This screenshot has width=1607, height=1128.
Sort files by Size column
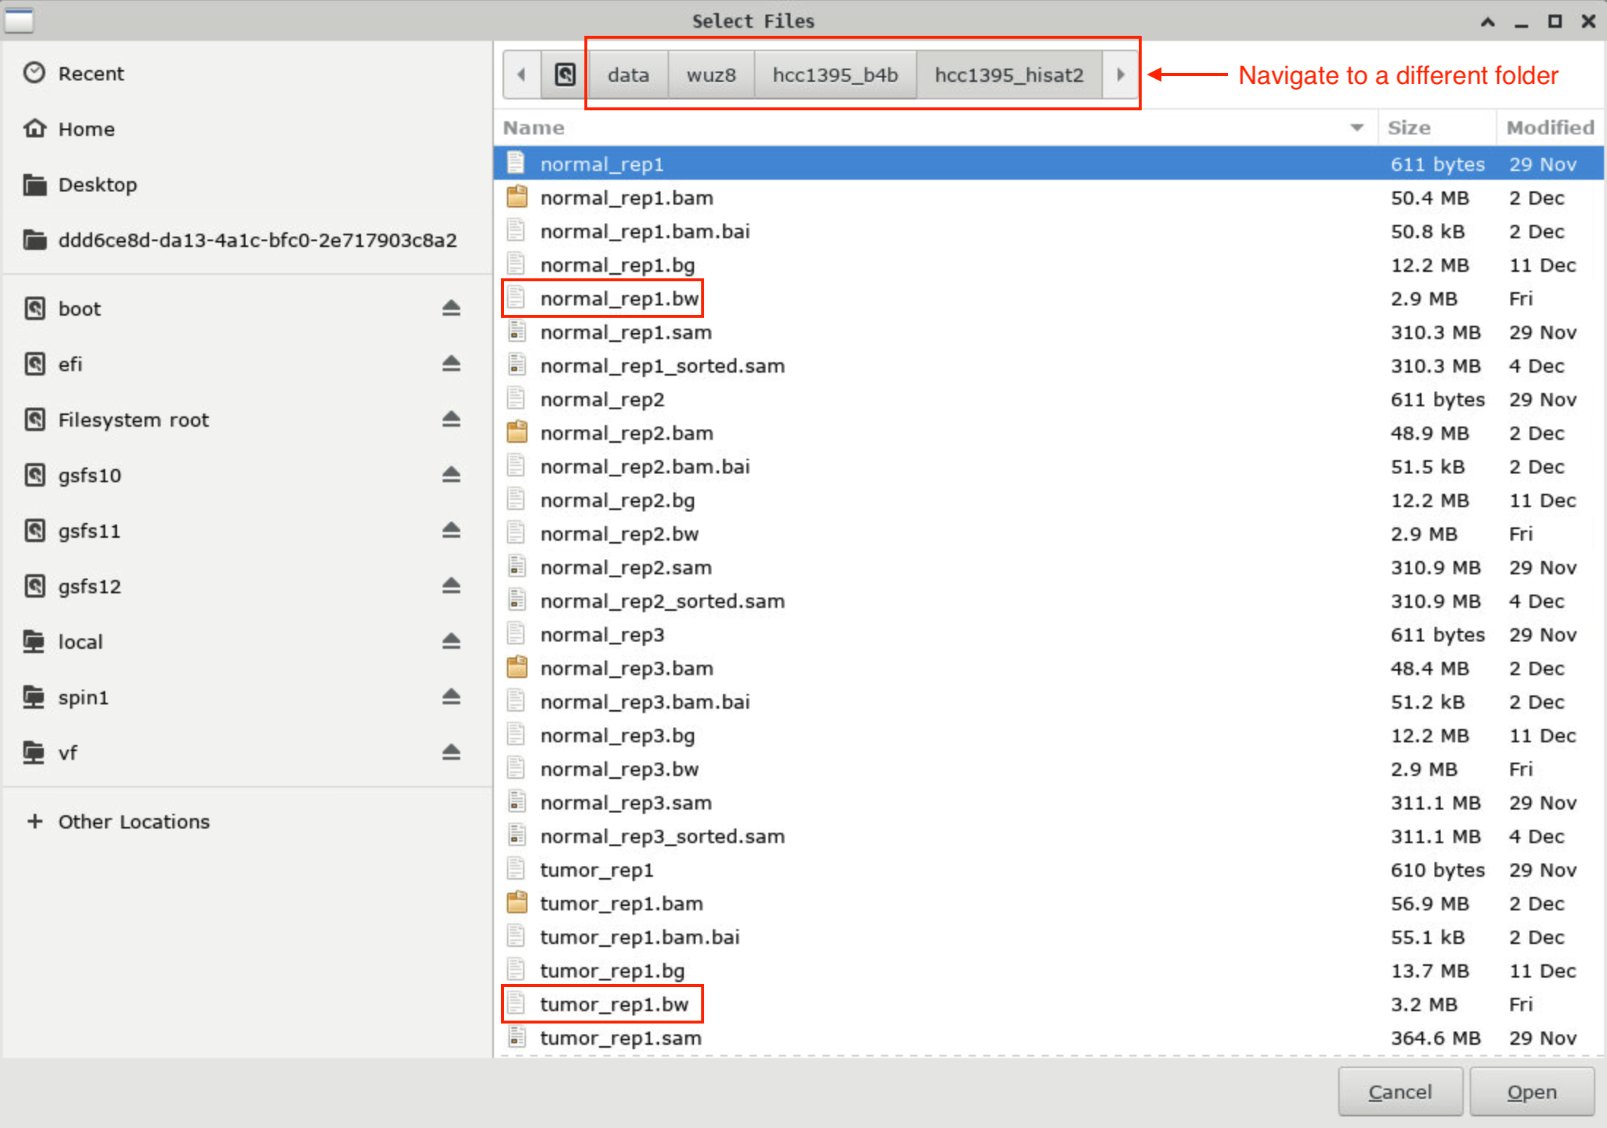1408,128
